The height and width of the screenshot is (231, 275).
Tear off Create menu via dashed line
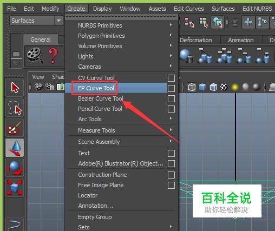point(121,17)
